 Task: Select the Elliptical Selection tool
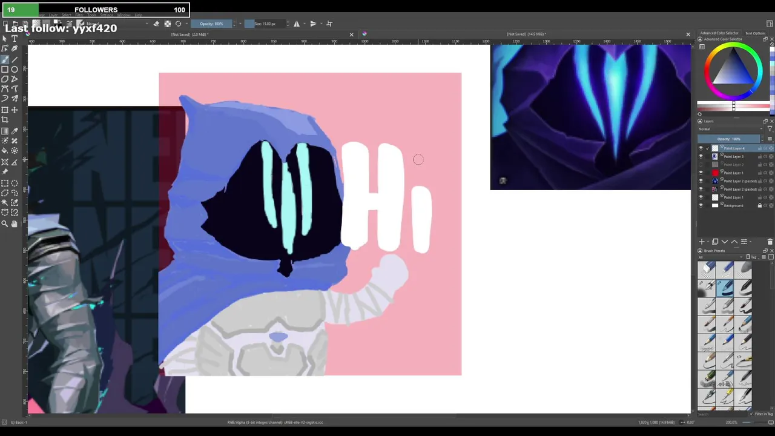point(15,183)
